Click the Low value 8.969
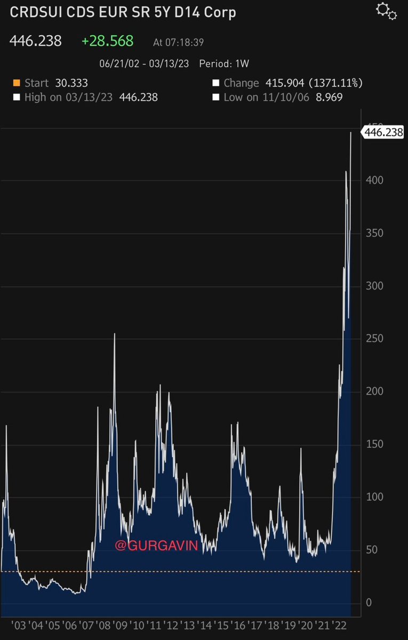408x640 pixels. click(x=329, y=98)
